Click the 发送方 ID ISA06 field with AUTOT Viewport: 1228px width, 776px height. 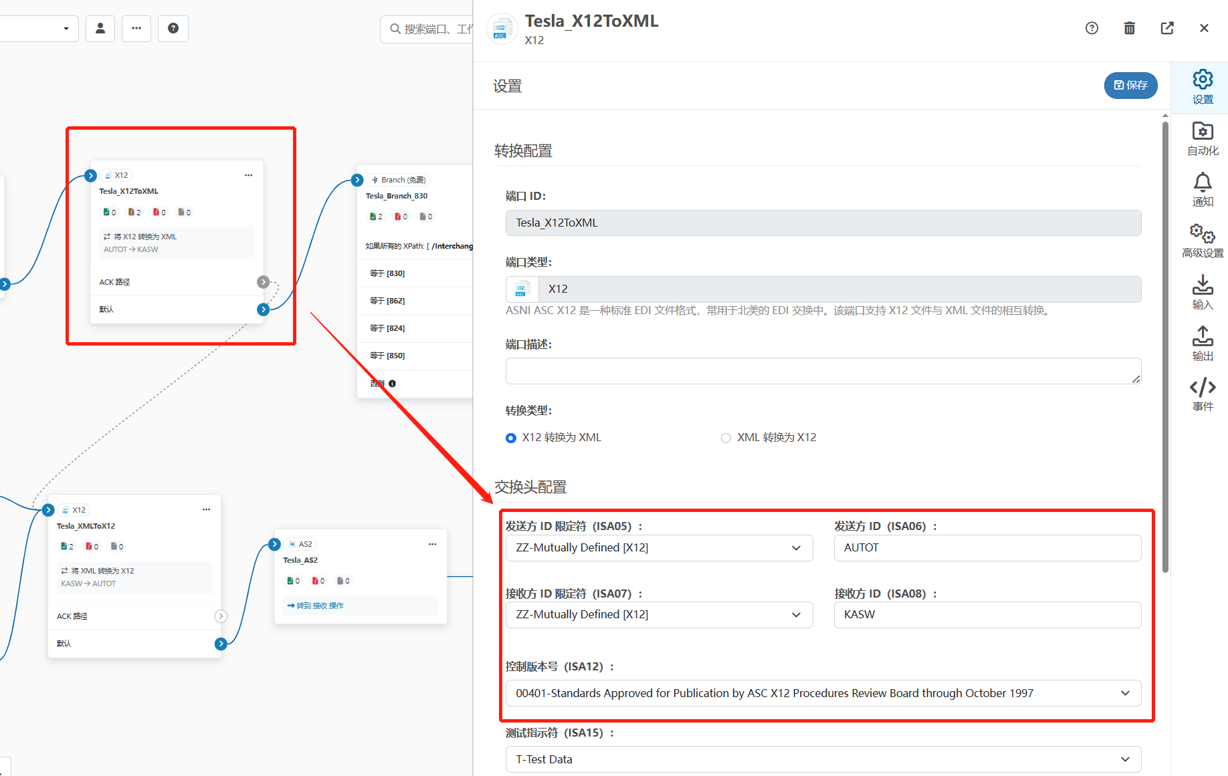(x=987, y=548)
